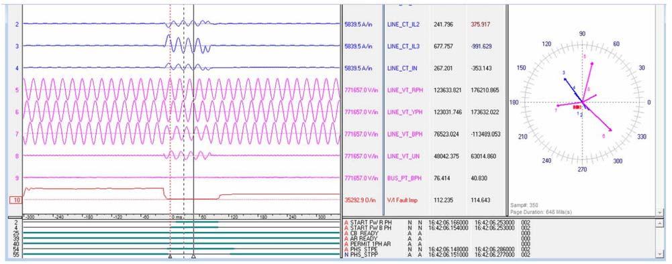Select analog channel number 8 label
This screenshot has height=264, width=672.
point(17,156)
